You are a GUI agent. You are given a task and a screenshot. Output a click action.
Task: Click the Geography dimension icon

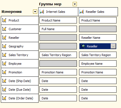[4, 46]
